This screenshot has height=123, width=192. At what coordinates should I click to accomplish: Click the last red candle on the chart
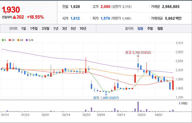[x=173, y=85]
